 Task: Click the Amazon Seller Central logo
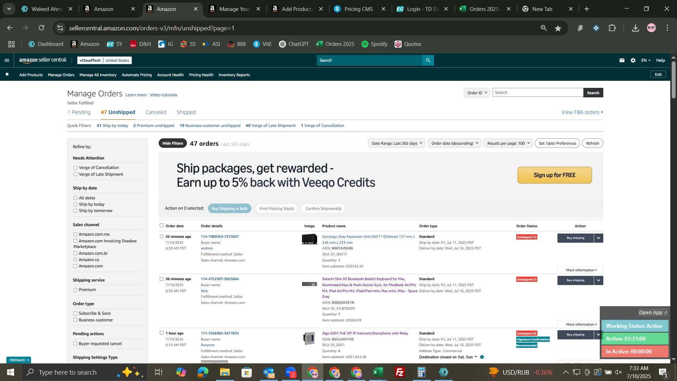tap(43, 60)
